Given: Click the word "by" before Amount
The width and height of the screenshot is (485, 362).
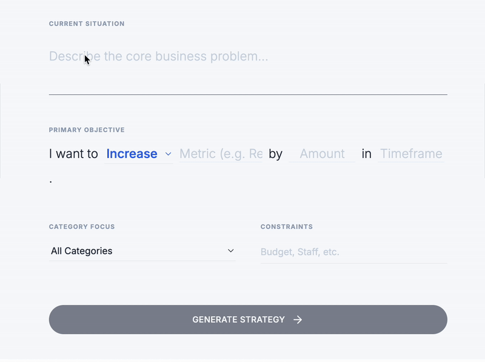Looking at the screenshot, I should tap(276, 154).
